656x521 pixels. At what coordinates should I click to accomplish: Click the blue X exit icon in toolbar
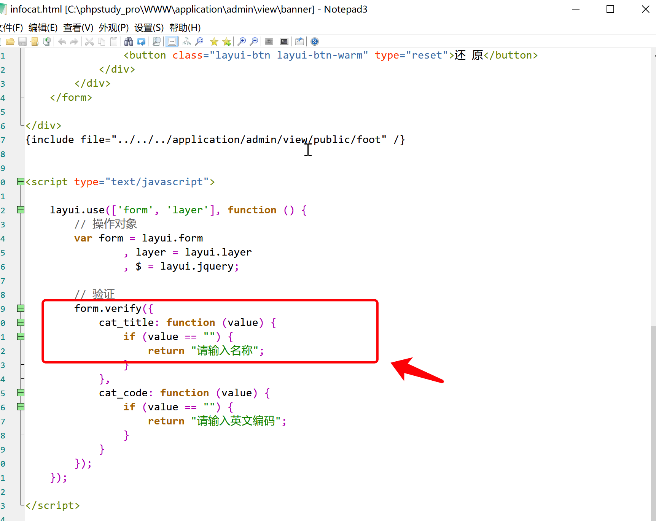[x=315, y=41]
